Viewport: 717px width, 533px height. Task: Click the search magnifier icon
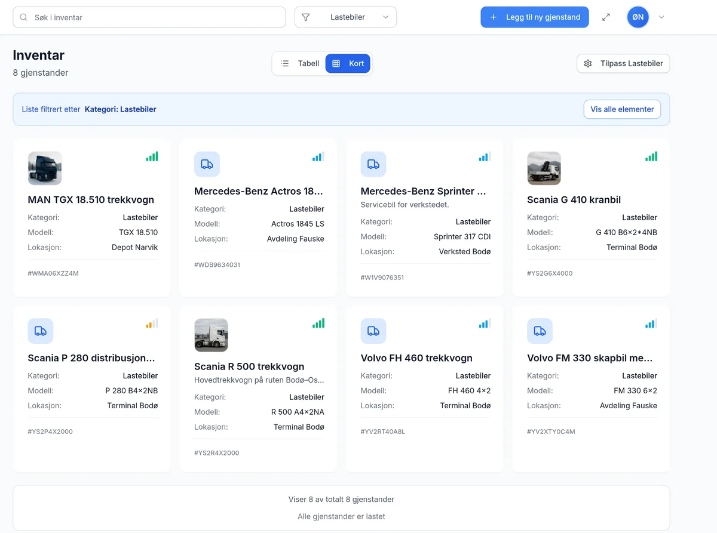click(x=24, y=17)
